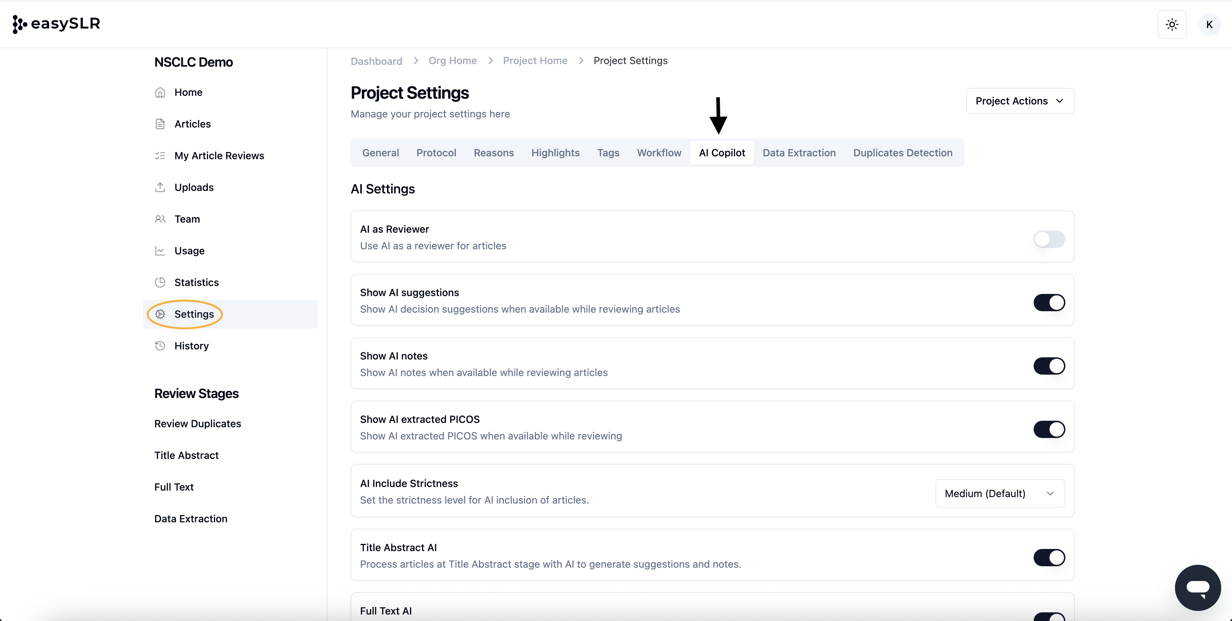Open Home in the sidebar

click(230, 92)
